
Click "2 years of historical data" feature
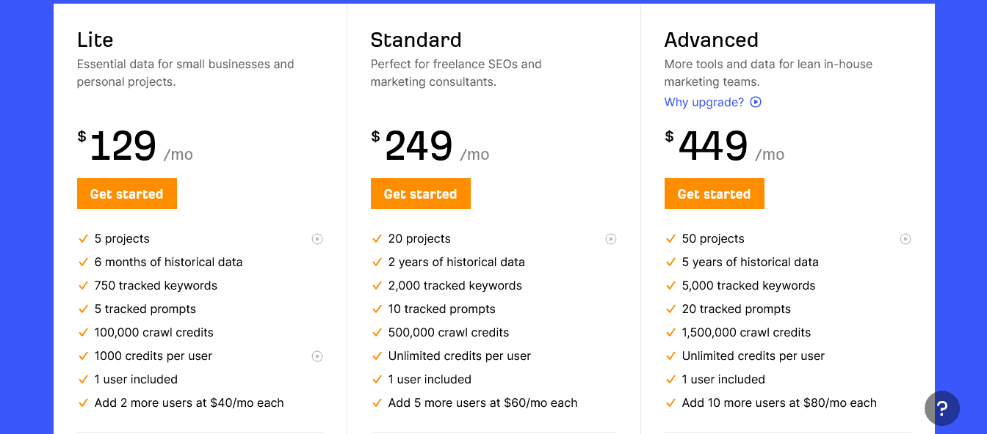457,262
